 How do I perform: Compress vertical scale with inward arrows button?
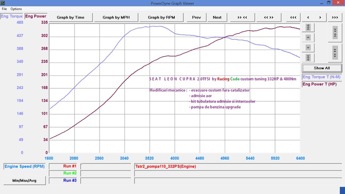[335, 33]
